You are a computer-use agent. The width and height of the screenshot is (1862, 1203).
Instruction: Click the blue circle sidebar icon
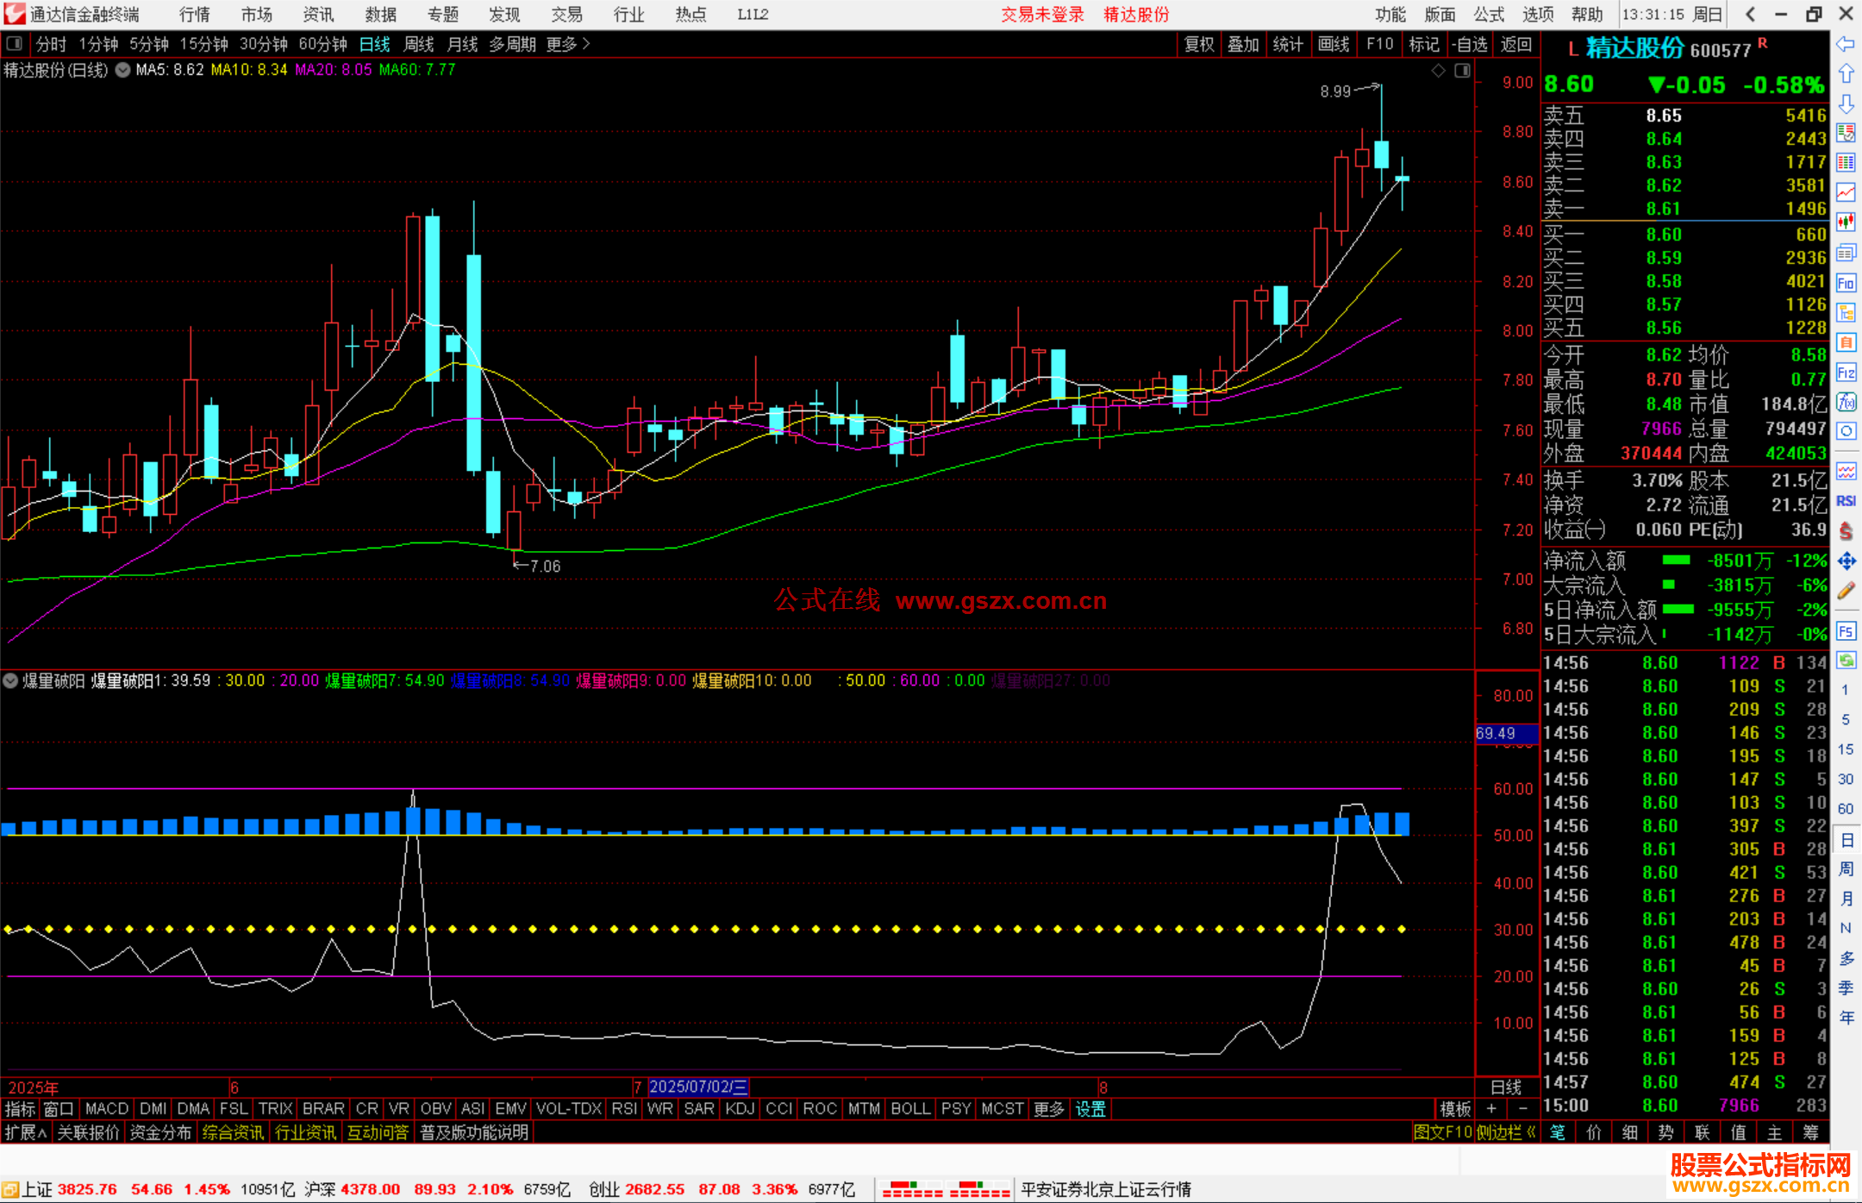pyautogui.click(x=1846, y=431)
